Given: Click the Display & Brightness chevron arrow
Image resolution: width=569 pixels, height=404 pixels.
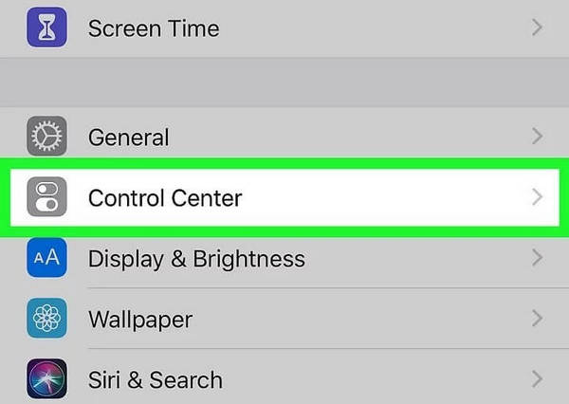Looking at the screenshot, I should click(x=538, y=258).
